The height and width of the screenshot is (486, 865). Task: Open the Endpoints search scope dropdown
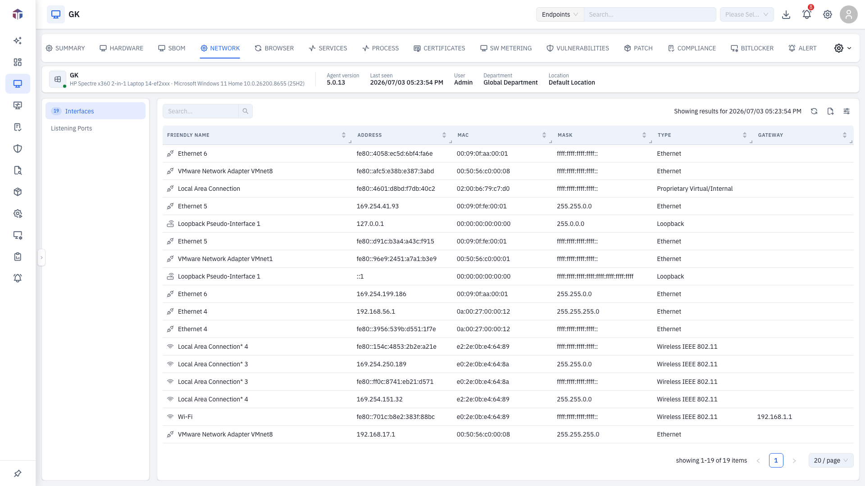(x=560, y=14)
